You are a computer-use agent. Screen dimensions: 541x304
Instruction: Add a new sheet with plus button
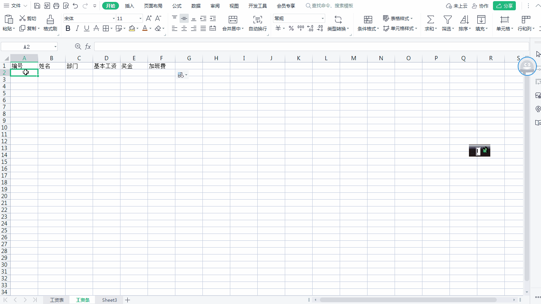pyautogui.click(x=128, y=300)
